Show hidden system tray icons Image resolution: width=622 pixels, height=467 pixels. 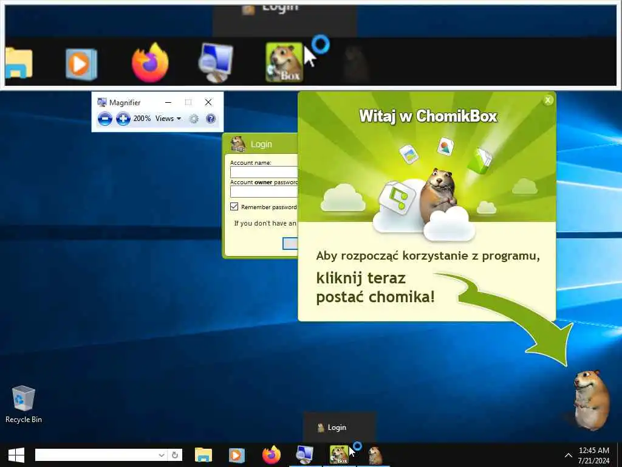tap(568, 455)
